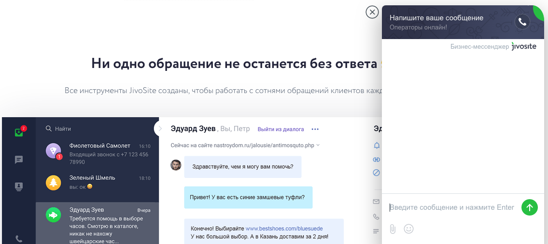This screenshot has height=244, width=548.
Task: Click the Эдуард Зуев dialog title
Action: coord(193,128)
